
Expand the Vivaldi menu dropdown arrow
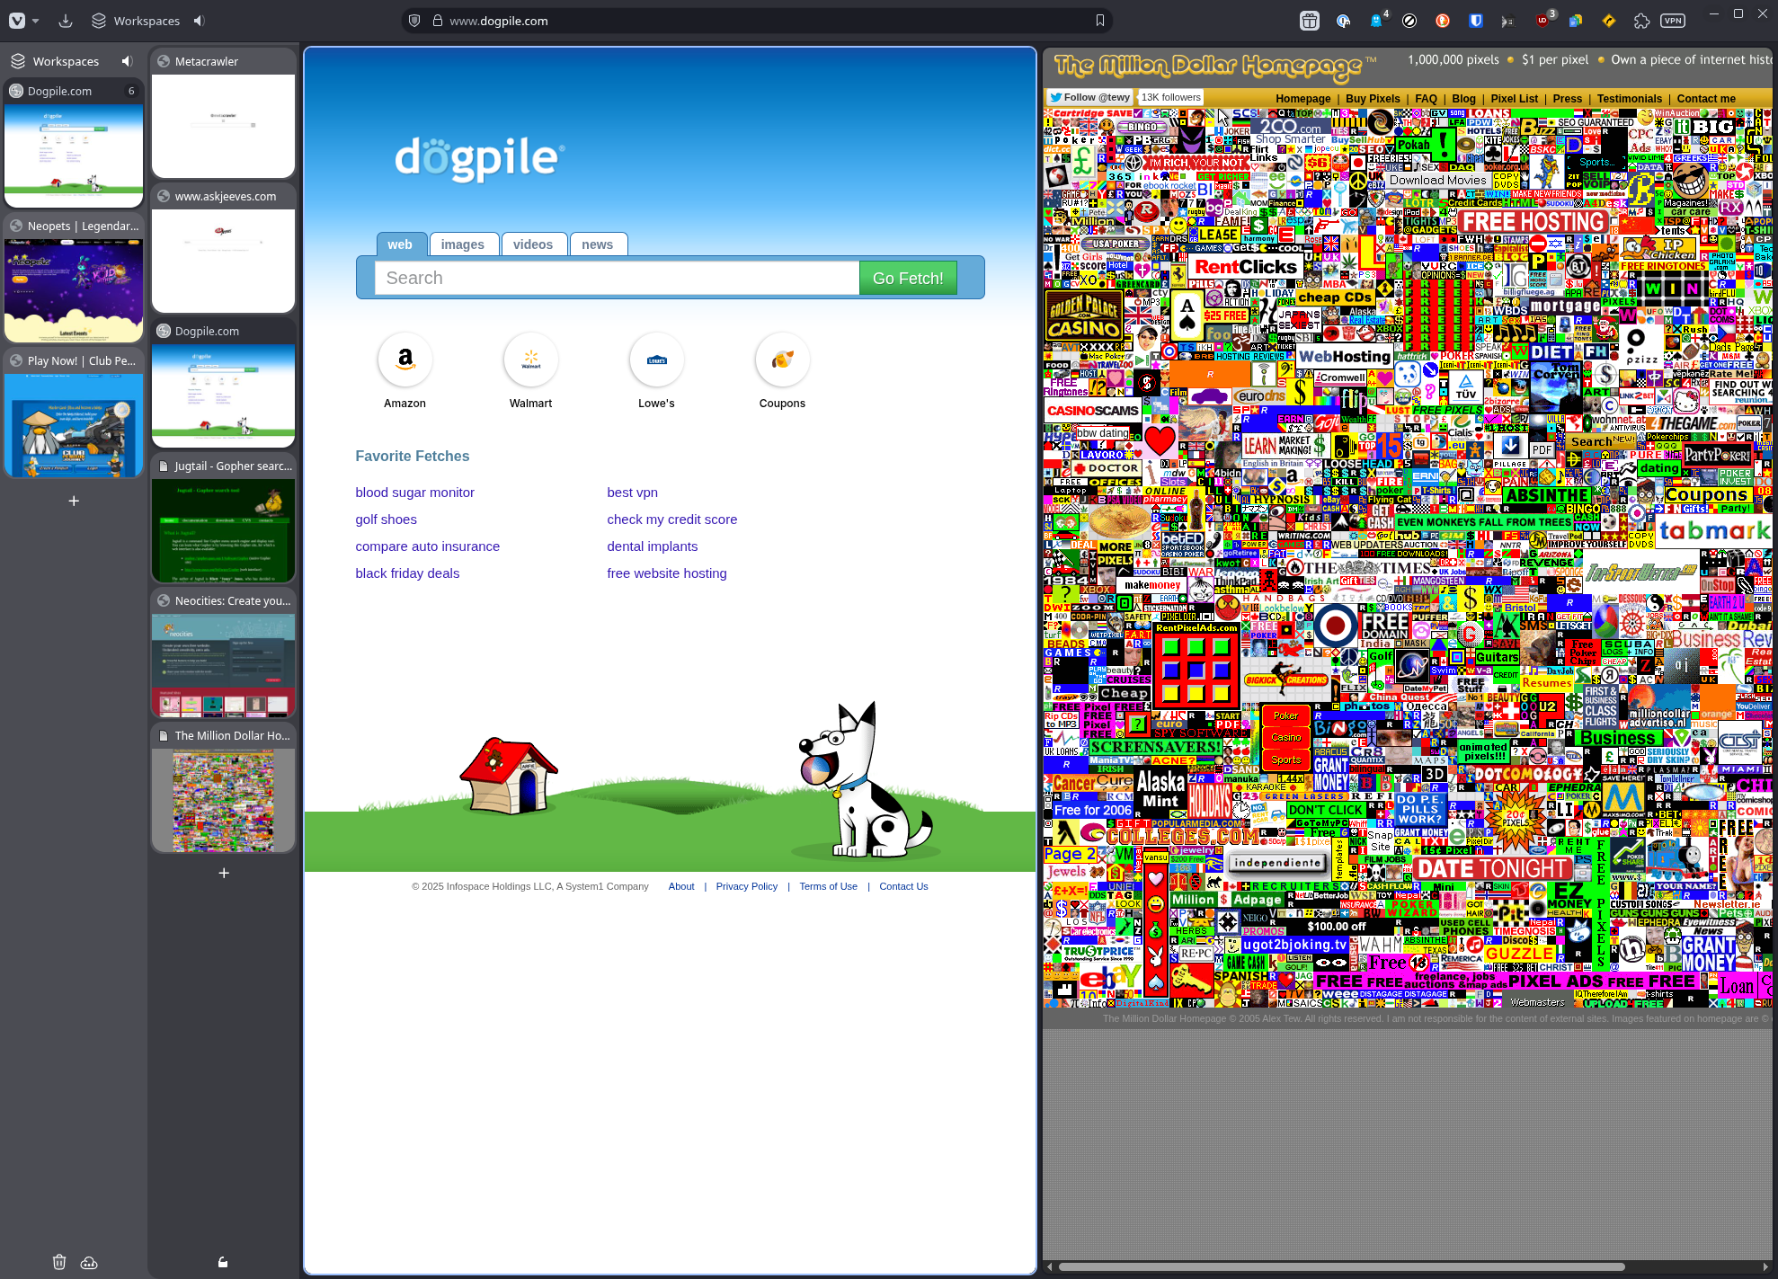35,21
